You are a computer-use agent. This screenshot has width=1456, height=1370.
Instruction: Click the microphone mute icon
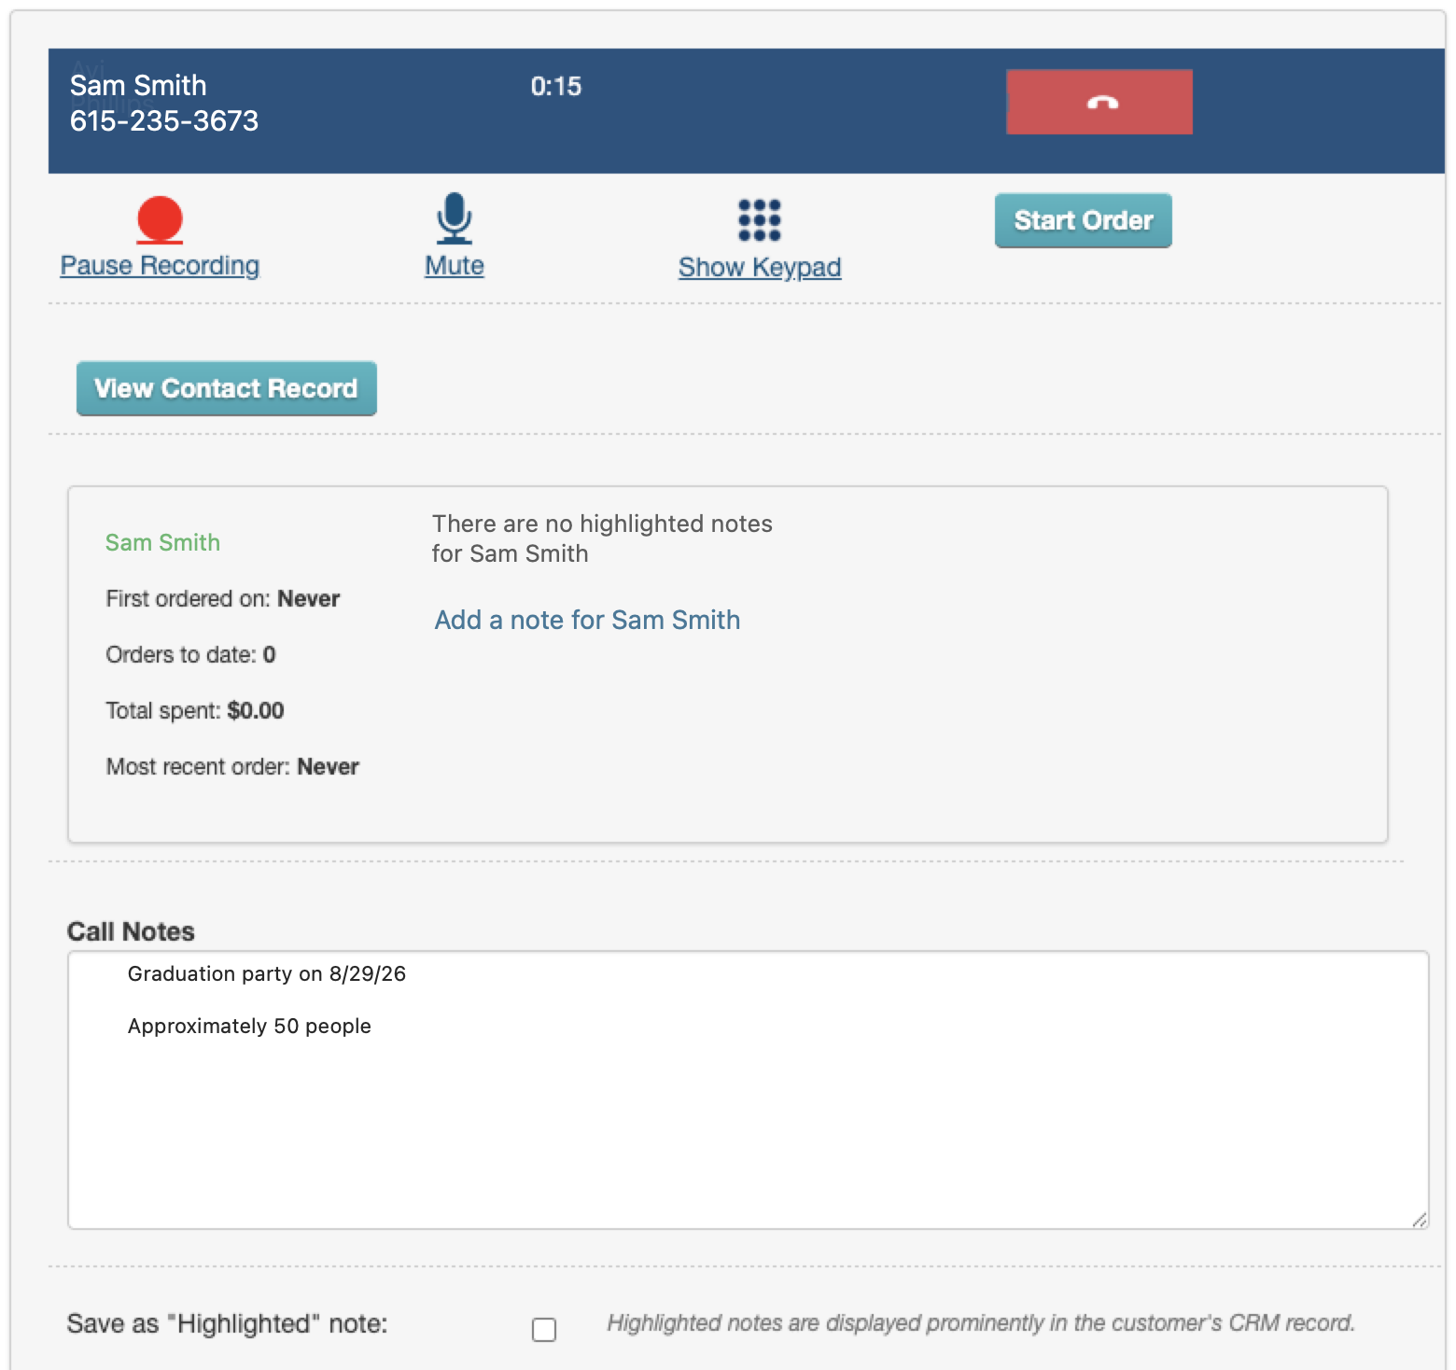(x=455, y=218)
